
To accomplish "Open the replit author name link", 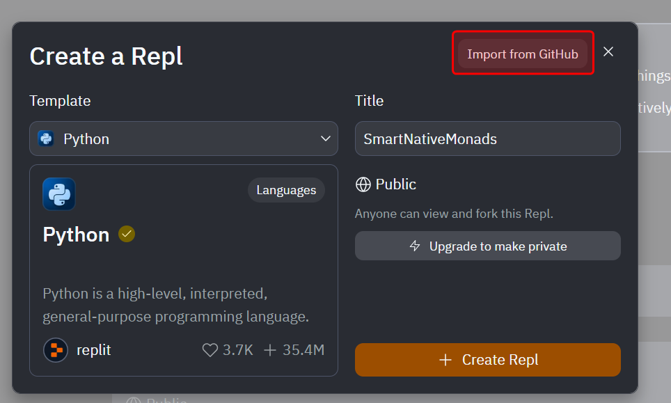I will (94, 350).
